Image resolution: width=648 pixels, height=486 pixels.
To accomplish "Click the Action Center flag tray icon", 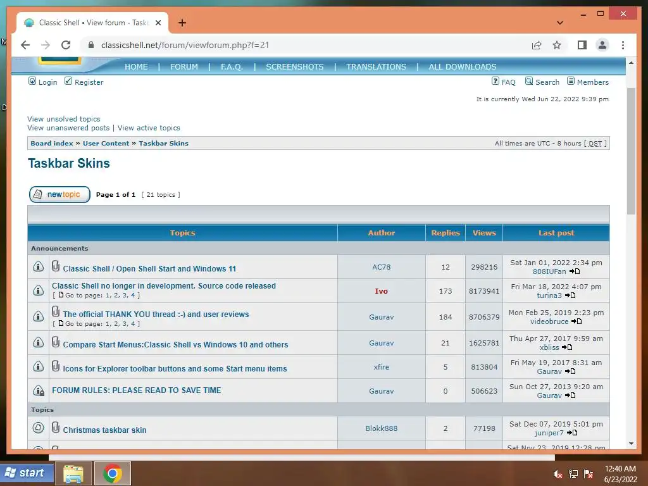I will (x=588, y=474).
